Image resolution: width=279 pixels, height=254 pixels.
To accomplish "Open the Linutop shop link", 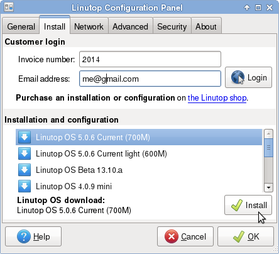I will click(217, 98).
